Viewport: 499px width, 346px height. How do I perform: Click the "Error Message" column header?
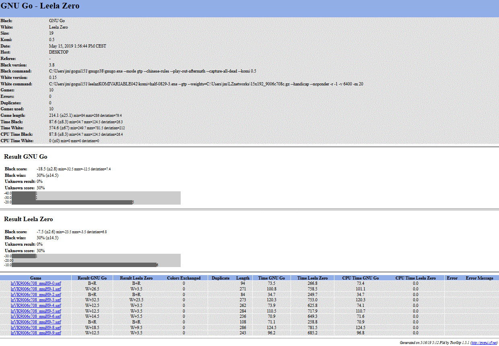click(479, 278)
